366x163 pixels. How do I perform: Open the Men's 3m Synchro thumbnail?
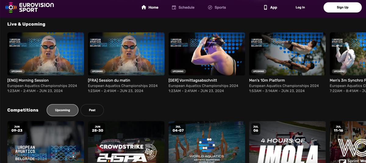[348, 54]
